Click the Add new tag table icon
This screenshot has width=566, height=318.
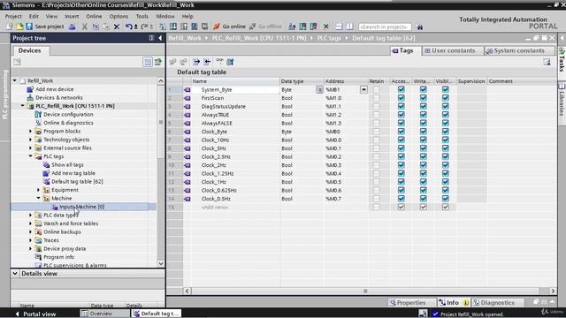coord(46,173)
